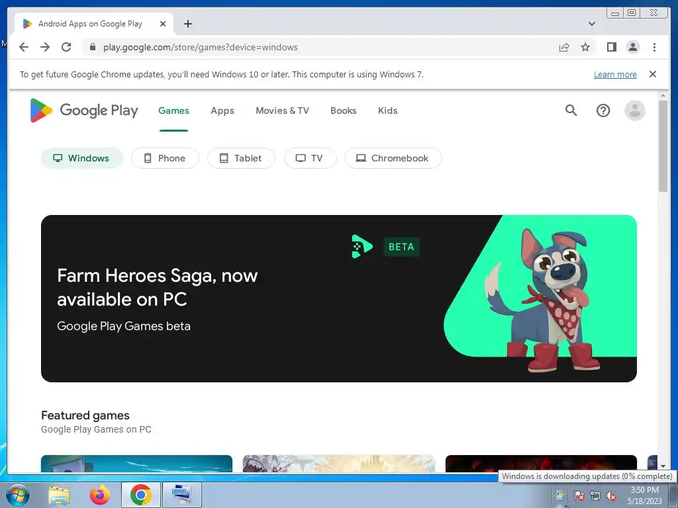Switch to the Apps tab

222,110
